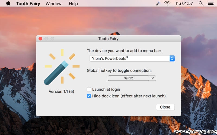Screen dimensions: 217x135
Task: Click the Tooth Fairy window title
Action: [108, 39]
